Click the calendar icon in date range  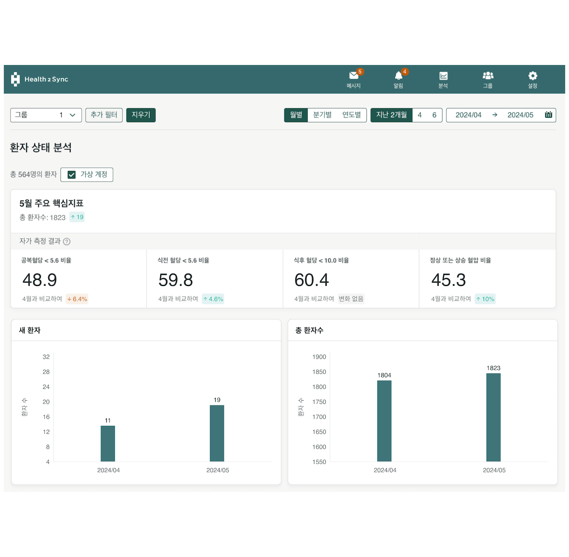[549, 115]
